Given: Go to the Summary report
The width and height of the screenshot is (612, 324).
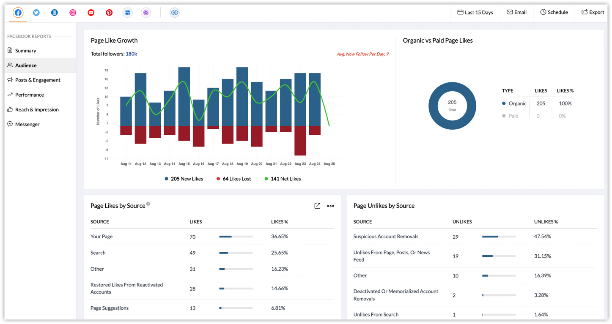Looking at the screenshot, I should click(x=25, y=51).
